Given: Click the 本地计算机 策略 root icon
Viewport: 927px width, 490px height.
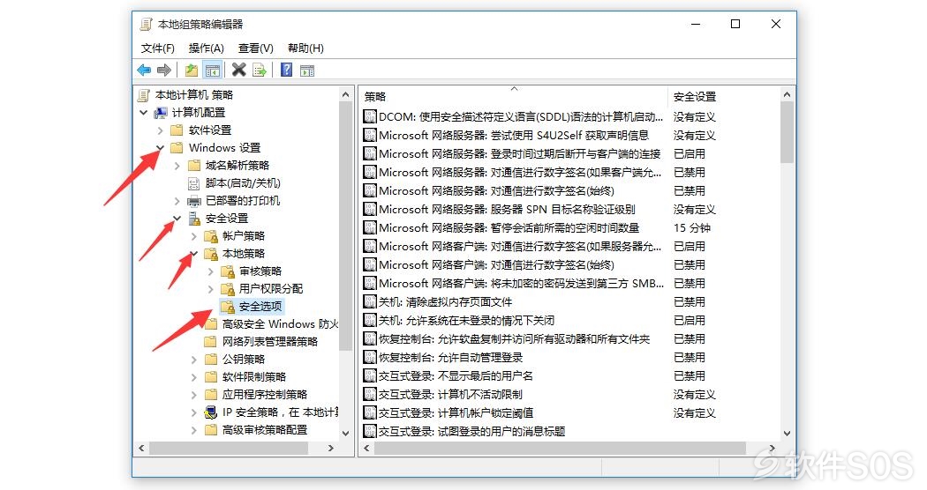Looking at the screenshot, I should (x=144, y=94).
